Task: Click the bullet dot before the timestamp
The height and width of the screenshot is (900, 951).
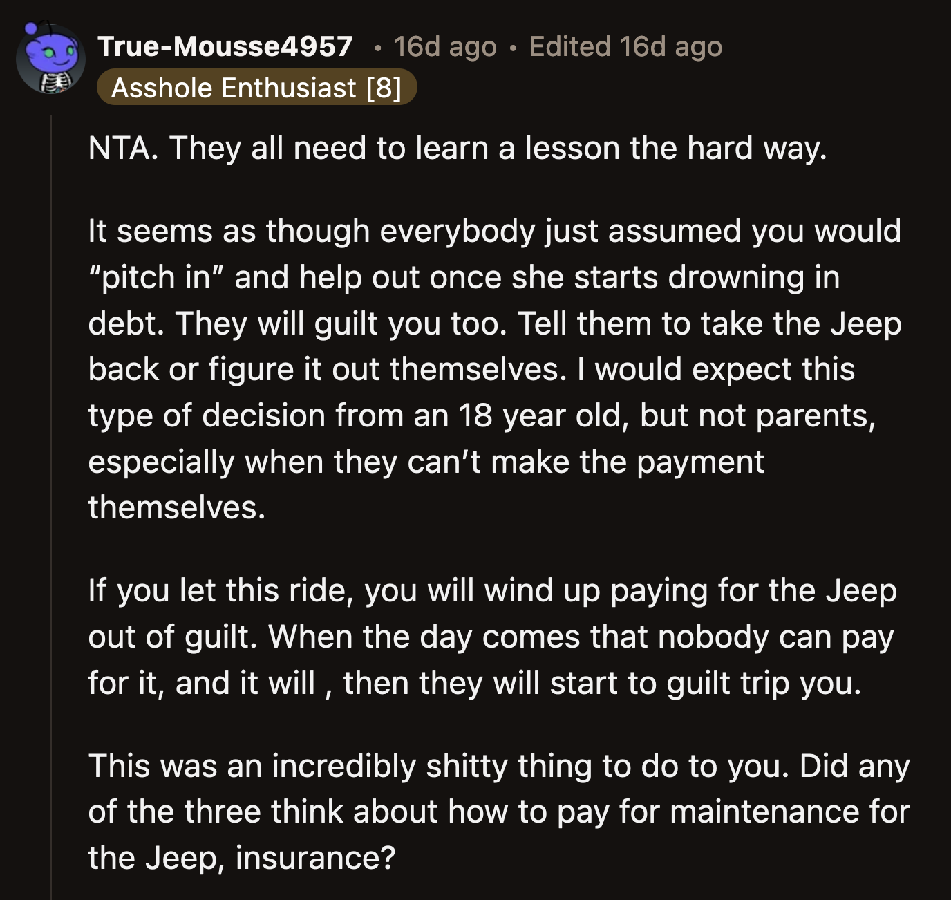Action: (x=377, y=46)
